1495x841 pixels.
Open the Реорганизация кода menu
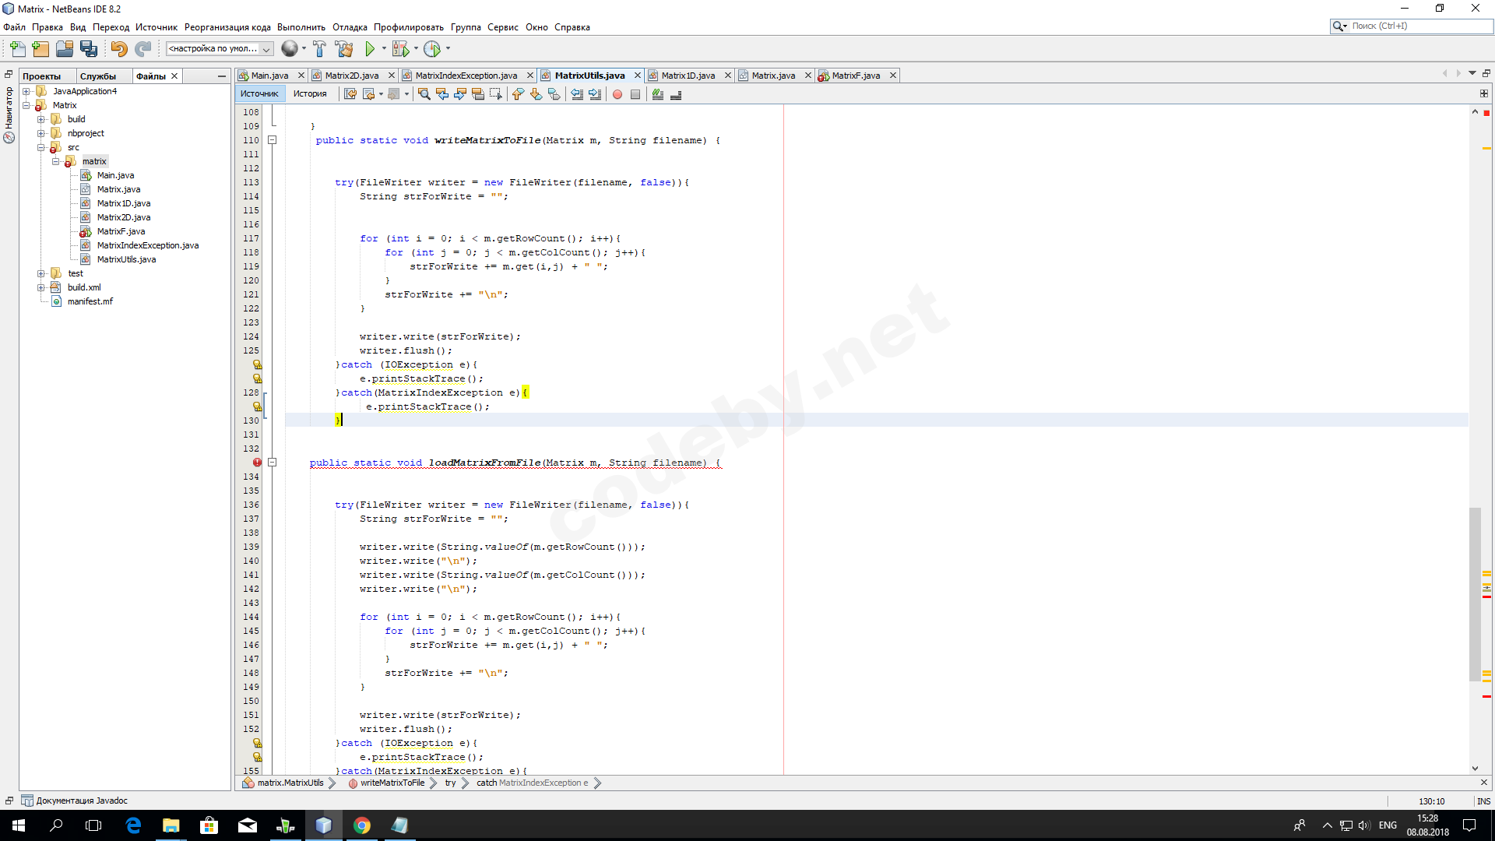(x=227, y=27)
